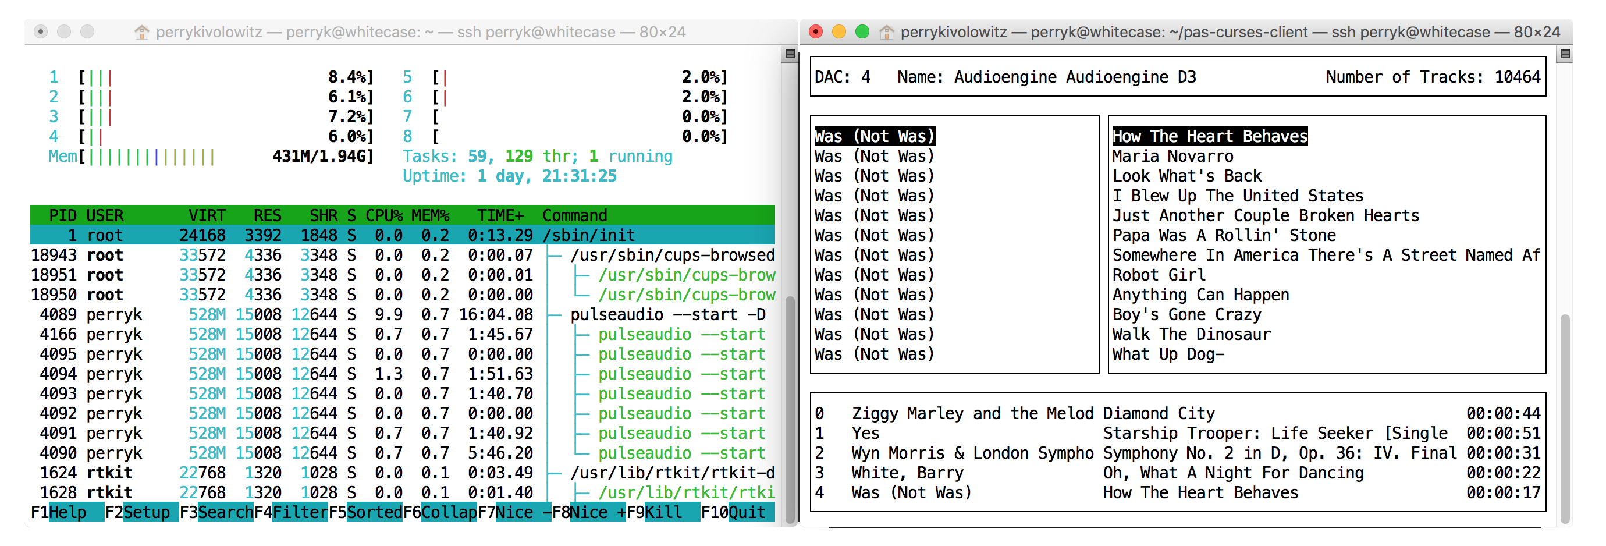Select the /sbin/init process row
This screenshot has width=1606, height=546.
403,235
